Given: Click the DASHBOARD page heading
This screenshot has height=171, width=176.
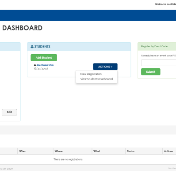Looking at the screenshot, I should (x=23, y=28).
